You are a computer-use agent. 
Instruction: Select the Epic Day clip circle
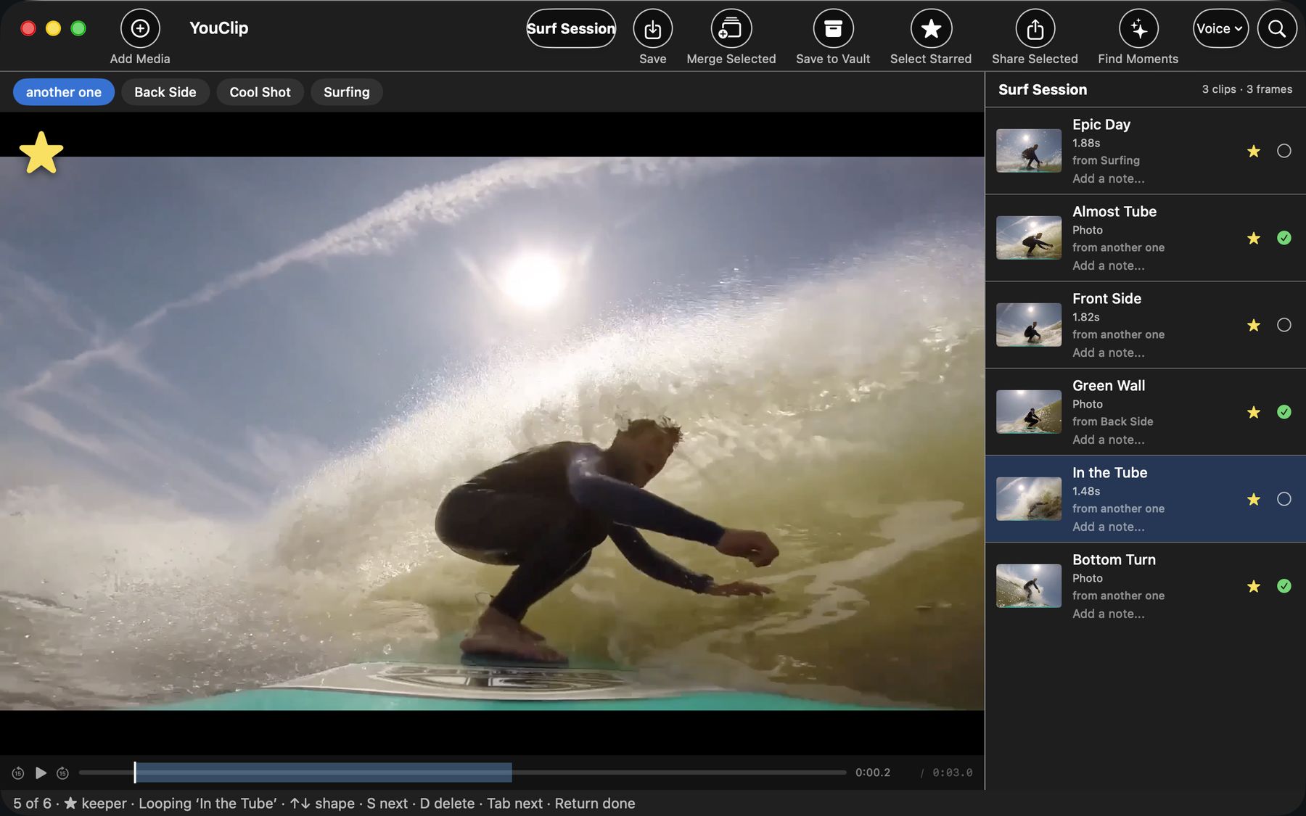pos(1284,151)
